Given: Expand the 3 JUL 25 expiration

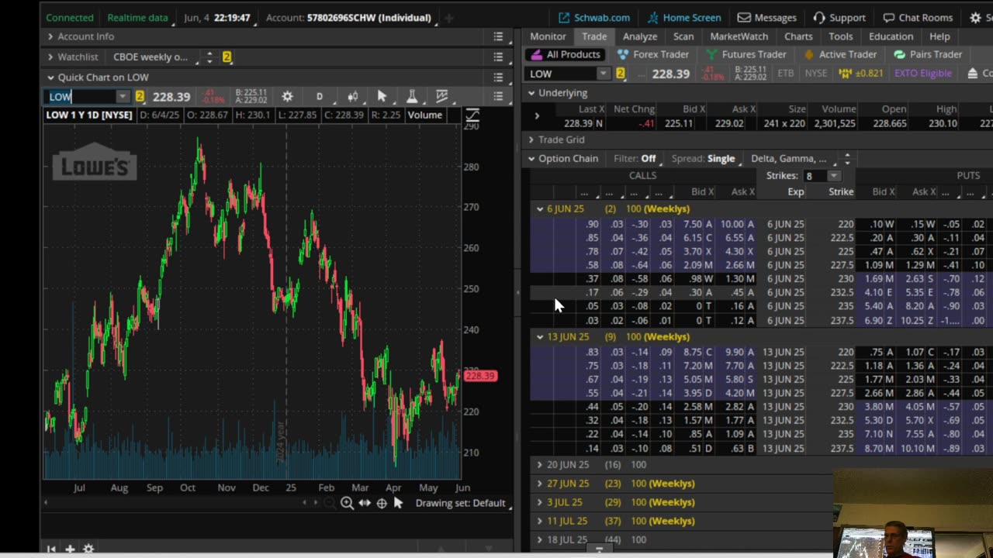Looking at the screenshot, I should pyautogui.click(x=540, y=502).
